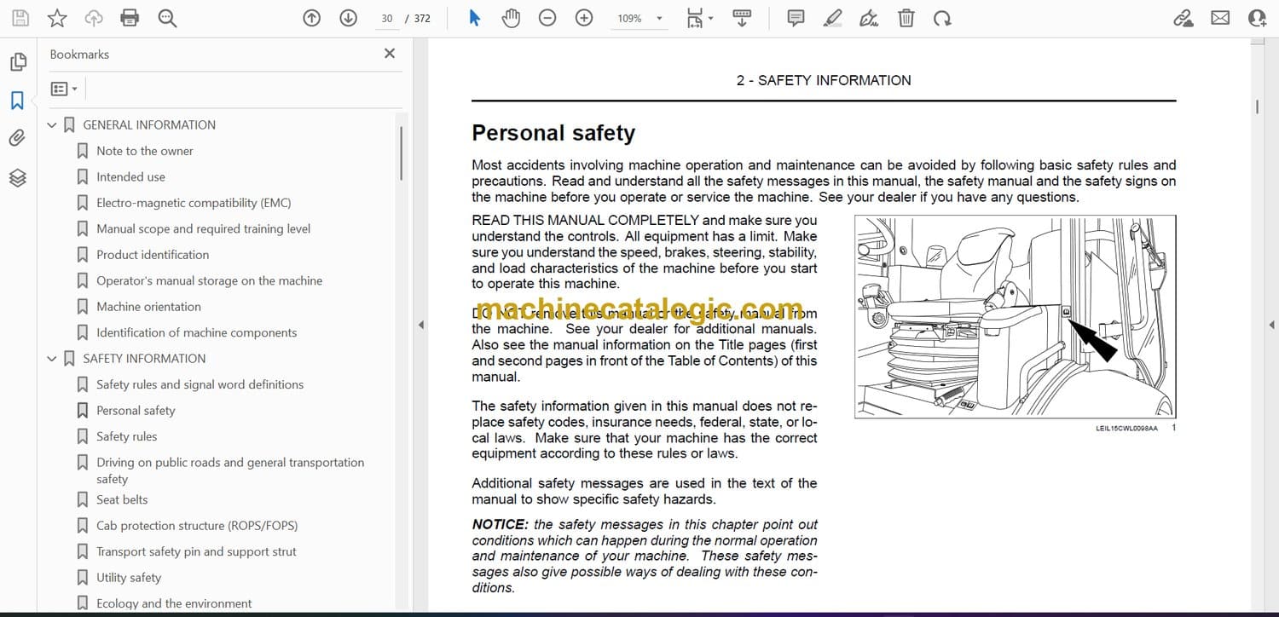Viewport: 1279px width, 617px height.
Task: Expand the right tools pane arrow
Action: click(1271, 325)
